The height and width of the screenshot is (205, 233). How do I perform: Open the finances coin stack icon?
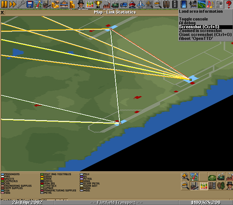coord(72,4)
